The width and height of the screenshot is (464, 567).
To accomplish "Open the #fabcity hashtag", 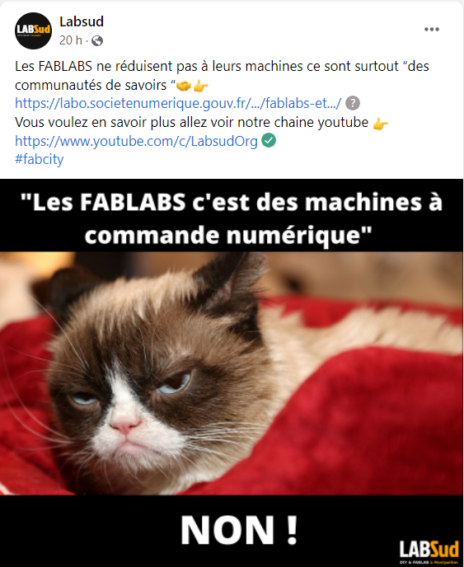I will click(x=40, y=159).
